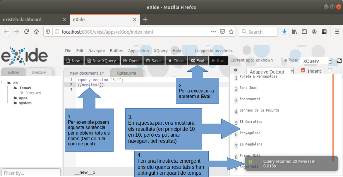Create a New XQuery file
343x177 pixels.
click(102, 61)
